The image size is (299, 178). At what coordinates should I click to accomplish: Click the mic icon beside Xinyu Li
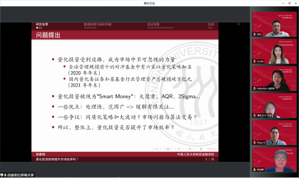254,142
